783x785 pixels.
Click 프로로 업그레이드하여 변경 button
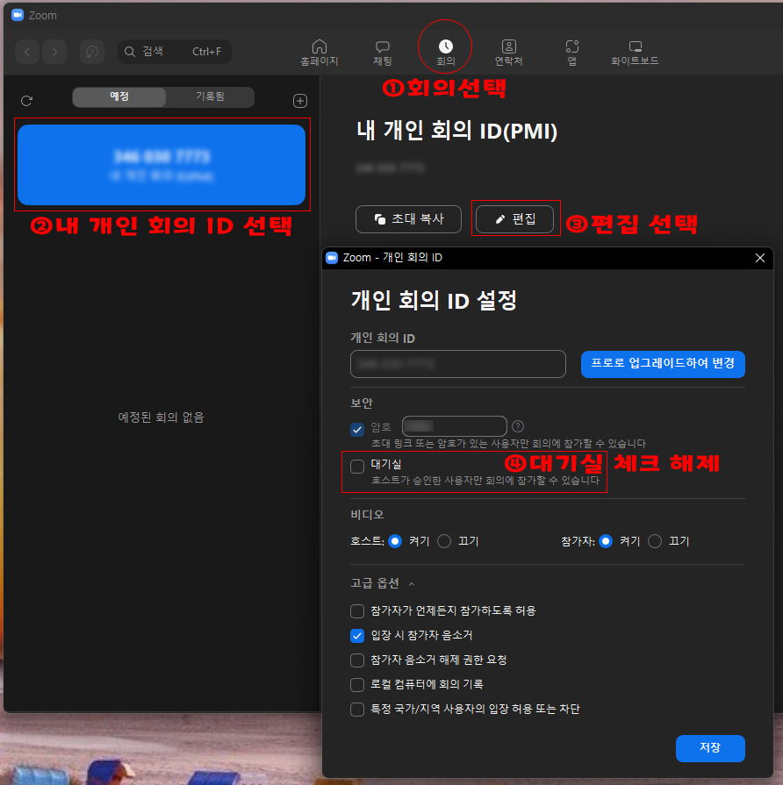point(663,364)
